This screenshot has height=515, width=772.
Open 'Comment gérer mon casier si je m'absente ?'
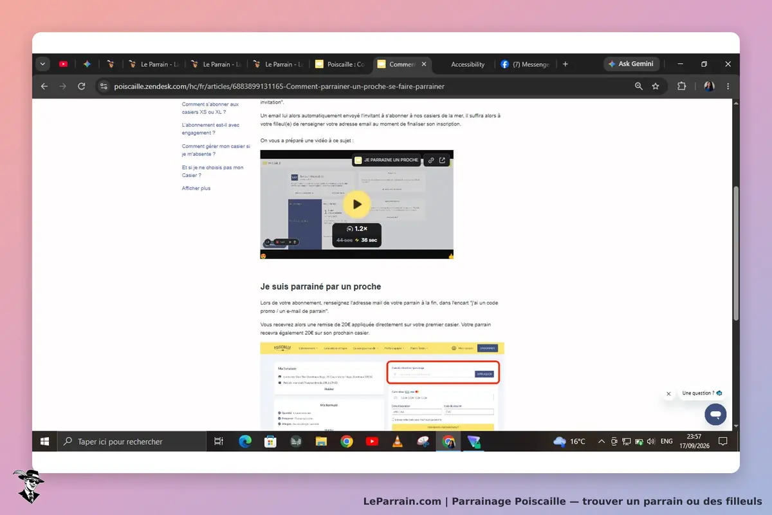point(216,150)
